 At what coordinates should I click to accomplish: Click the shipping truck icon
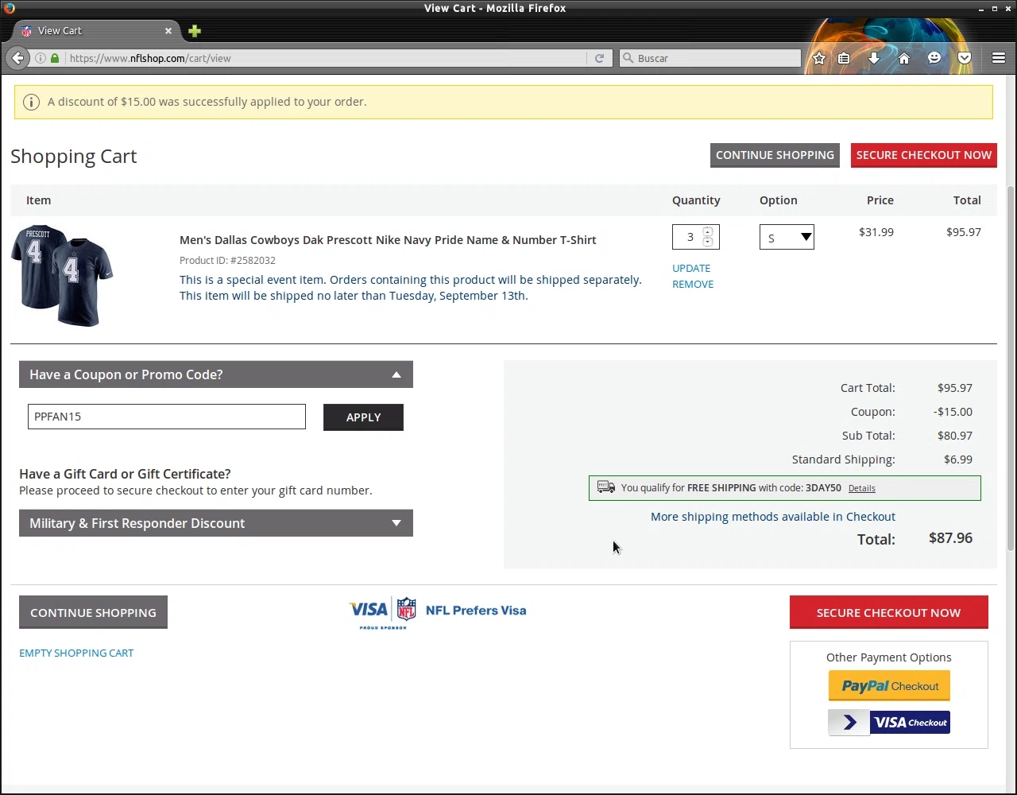point(606,487)
